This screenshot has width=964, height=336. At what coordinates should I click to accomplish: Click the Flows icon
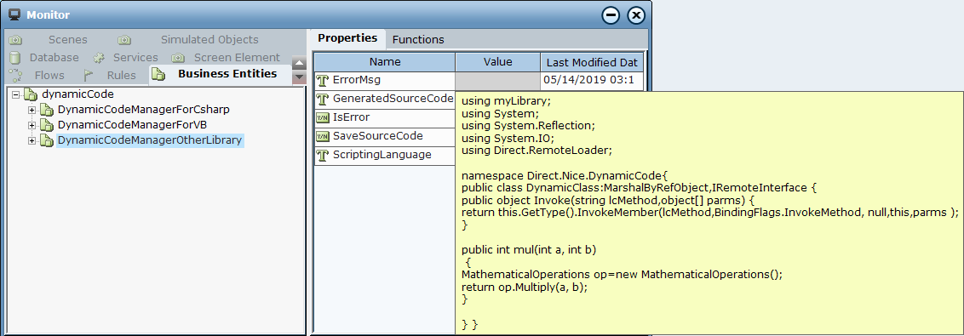click(15, 76)
